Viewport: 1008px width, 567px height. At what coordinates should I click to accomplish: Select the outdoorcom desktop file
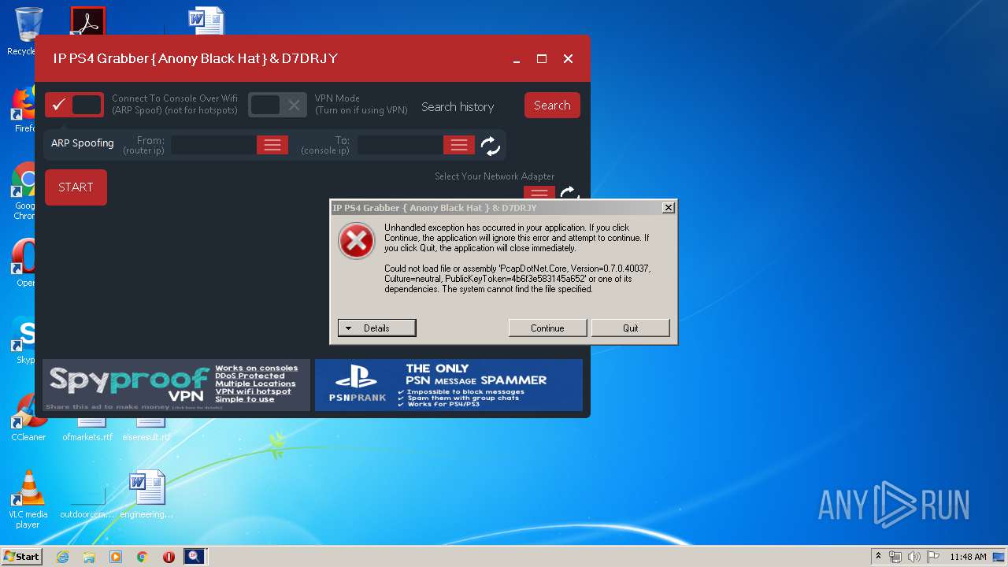coord(87,500)
